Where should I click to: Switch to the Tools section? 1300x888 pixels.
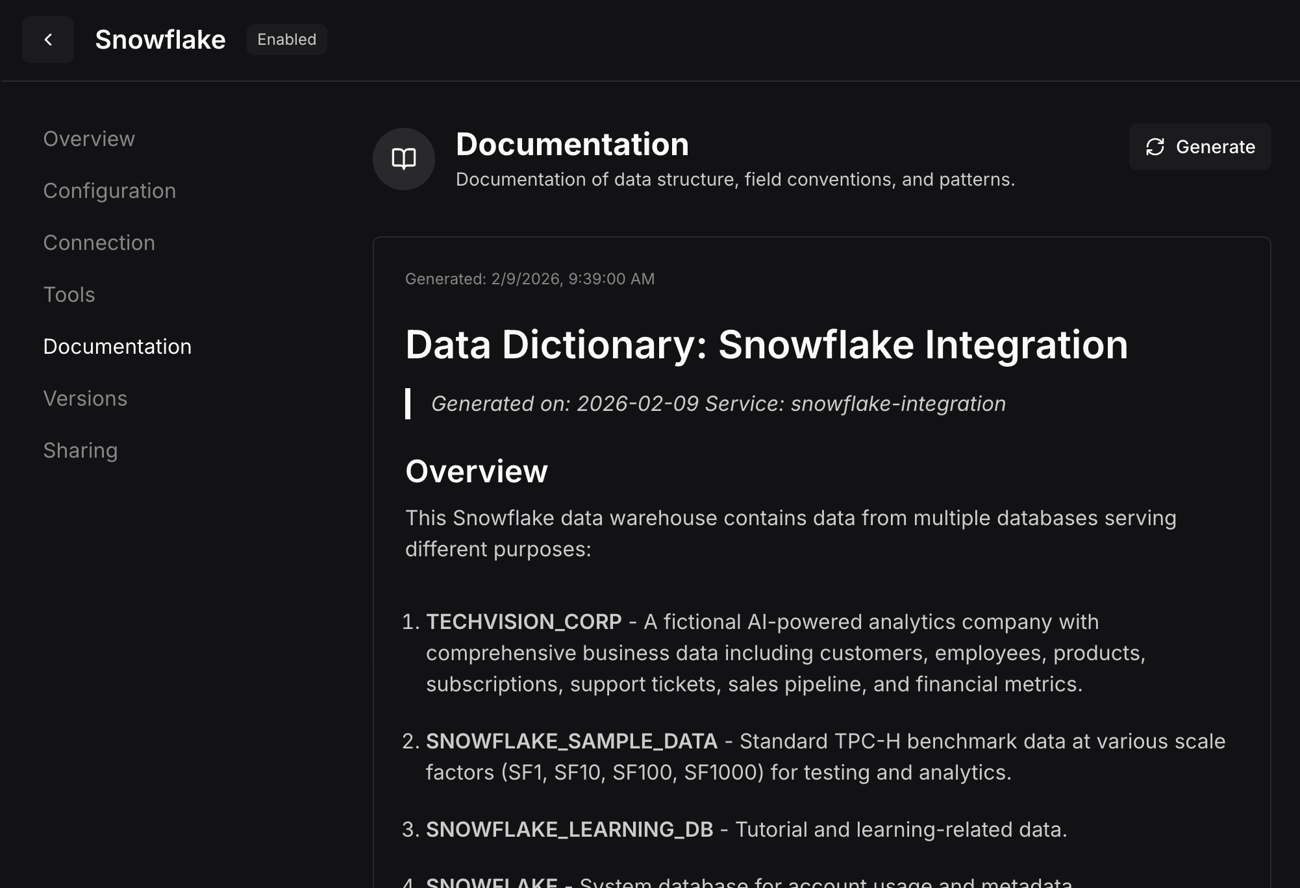[69, 295]
